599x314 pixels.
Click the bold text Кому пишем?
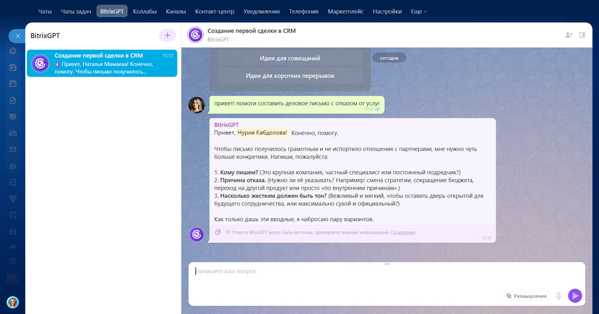click(x=239, y=172)
